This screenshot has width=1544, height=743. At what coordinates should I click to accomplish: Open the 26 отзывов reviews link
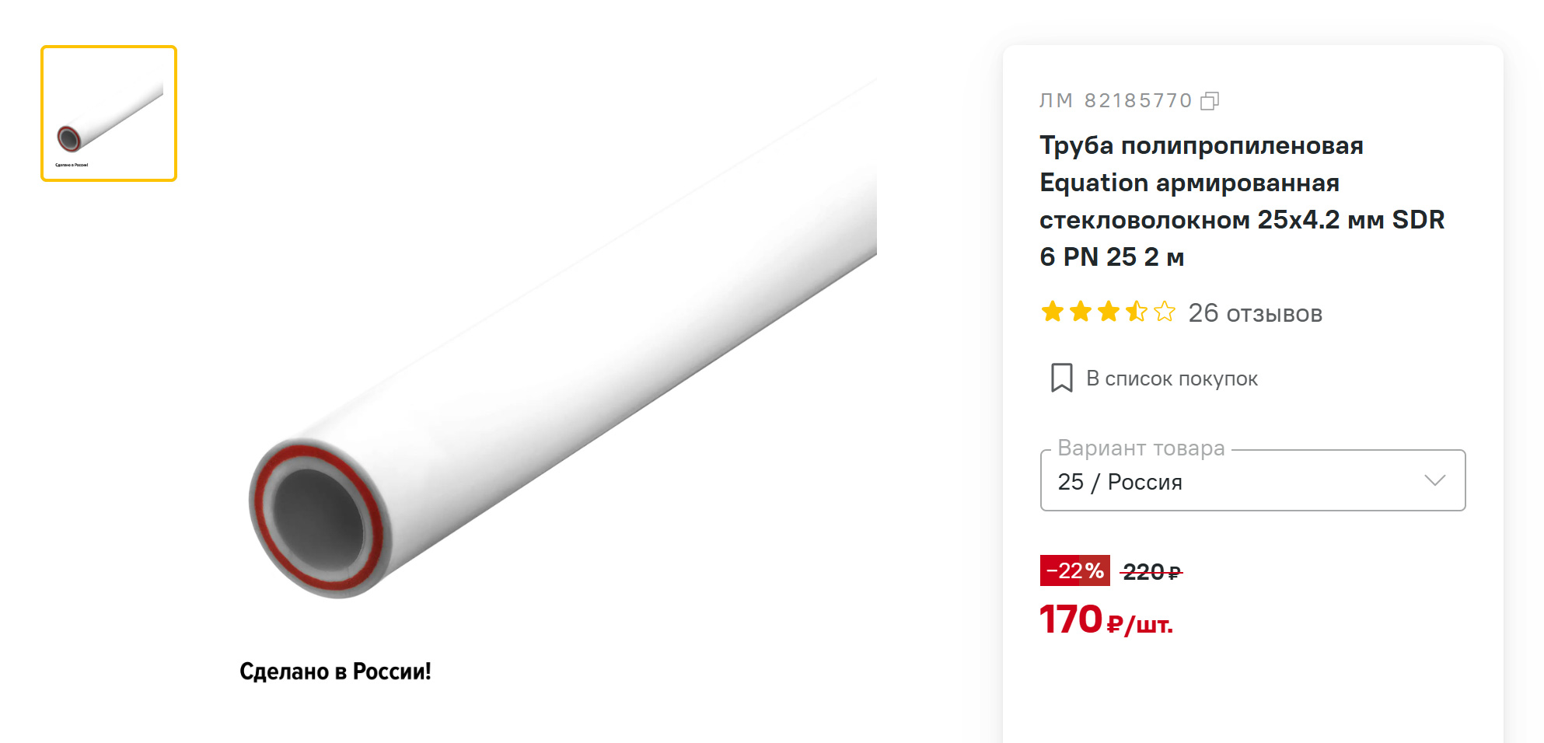click(1255, 313)
